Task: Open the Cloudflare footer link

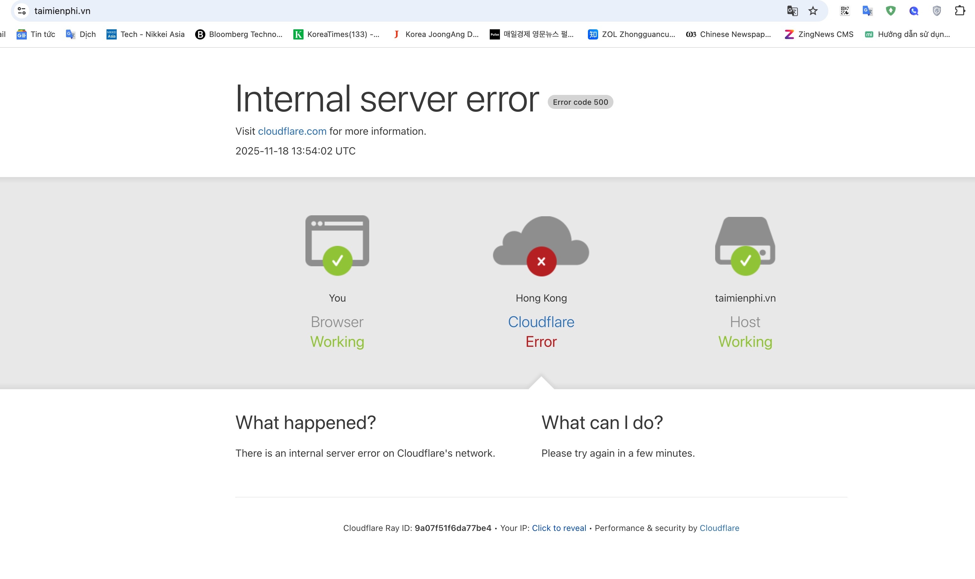Action: coord(719,528)
